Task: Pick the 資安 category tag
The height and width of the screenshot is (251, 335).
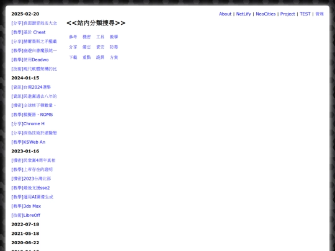Action: click(x=100, y=47)
